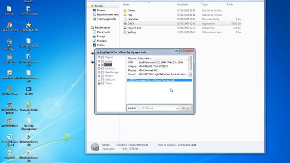The height and width of the screenshot is (163, 290).
Task: Click the CPU Intel Pentium 4 row
Action: click(x=158, y=62)
